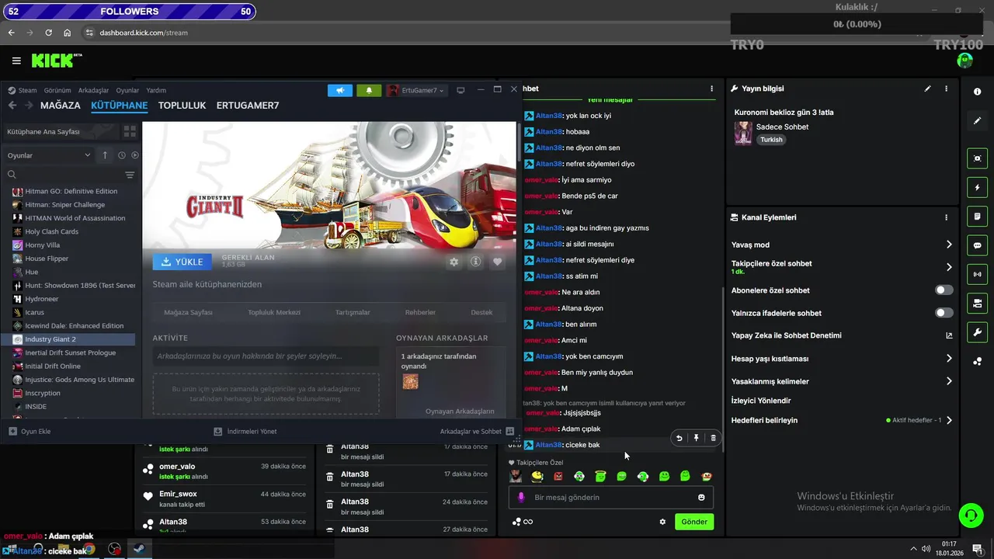Pin the ciceke bak chat message
Image resolution: width=994 pixels, height=559 pixels.
[696, 438]
